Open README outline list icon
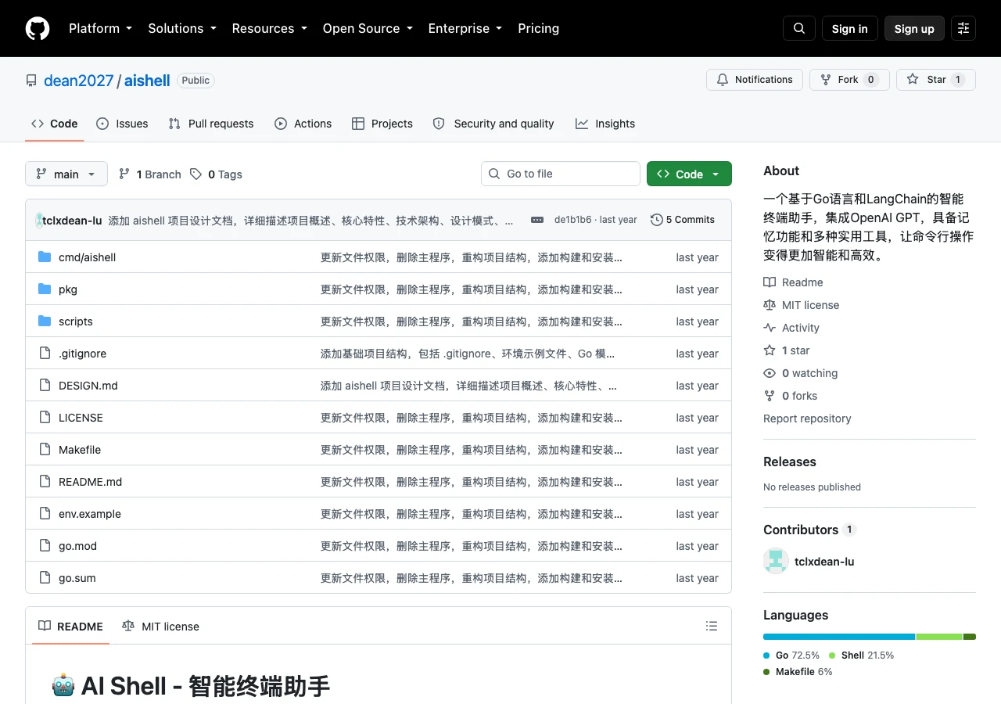This screenshot has height=704, width=1001. [x=712, y=626]
